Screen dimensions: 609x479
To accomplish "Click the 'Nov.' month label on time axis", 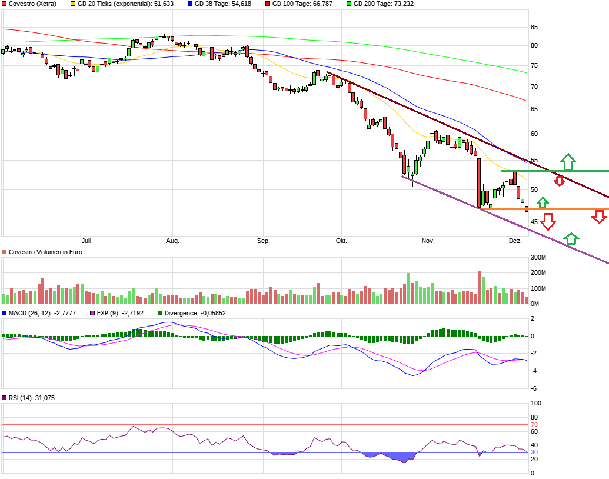I will (428, 241).
